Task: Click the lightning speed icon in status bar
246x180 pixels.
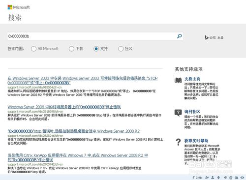Action: pos(194,178)
